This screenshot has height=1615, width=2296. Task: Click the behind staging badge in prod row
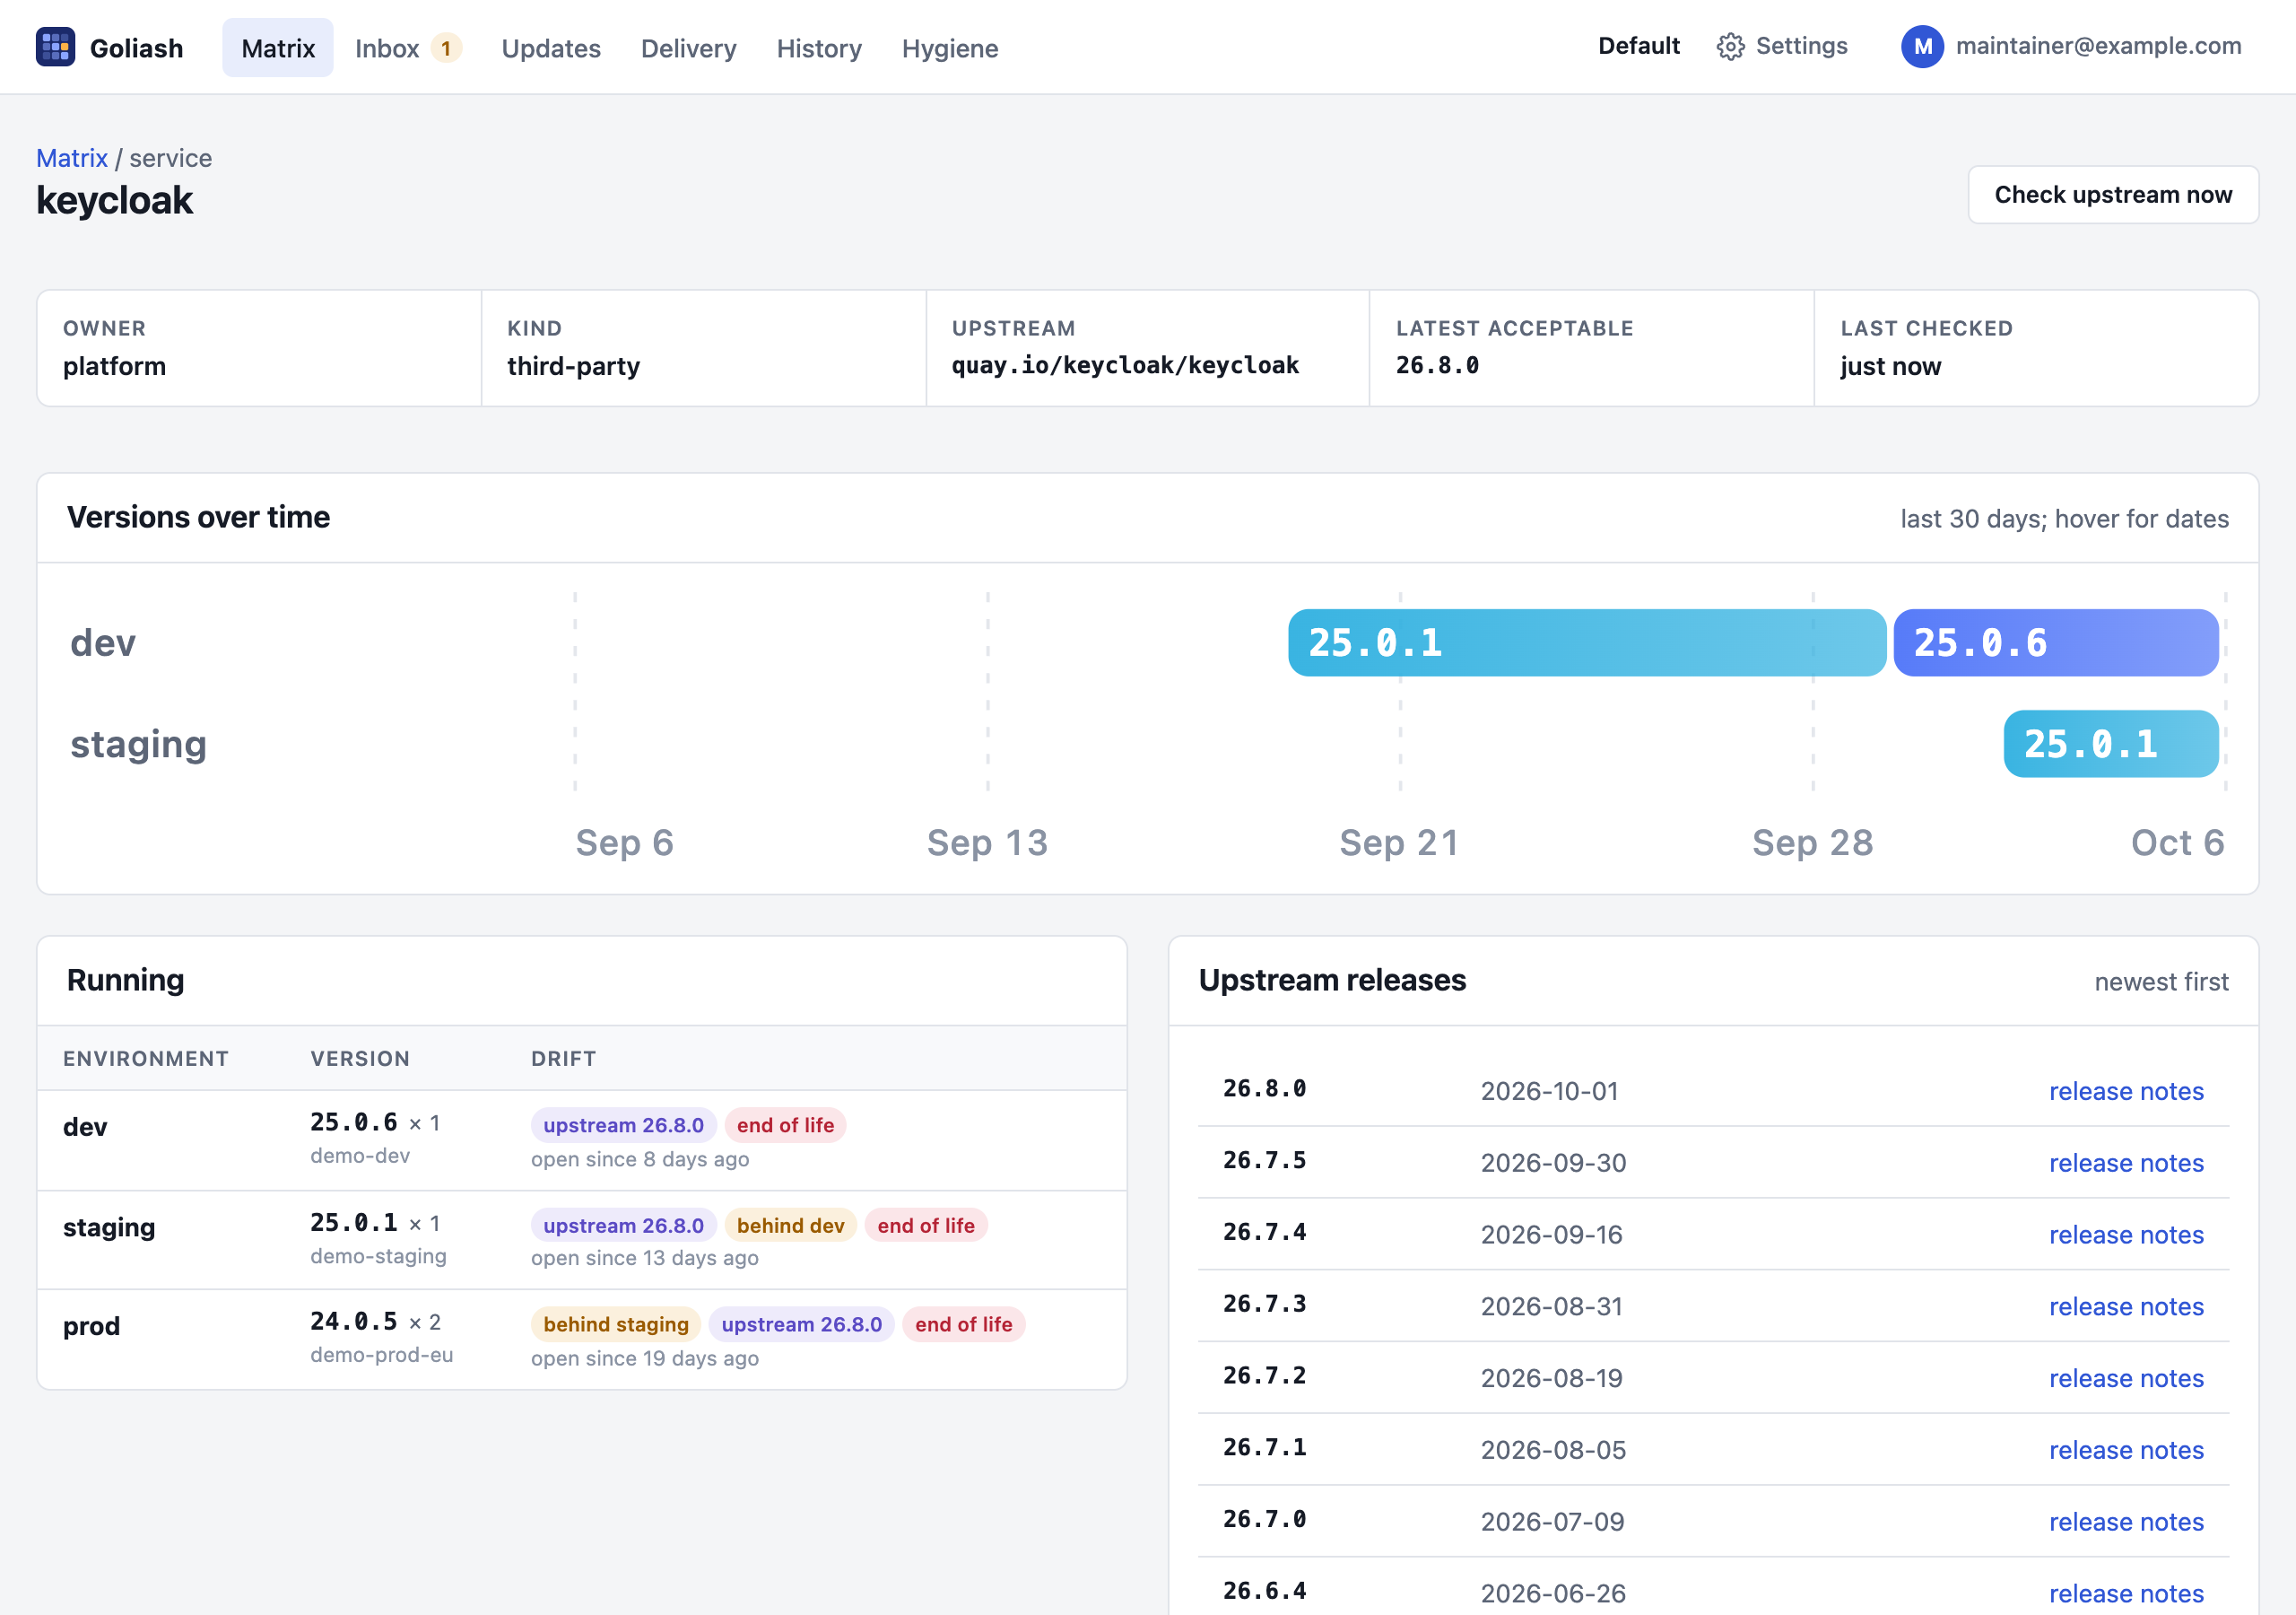(616, 1323)
